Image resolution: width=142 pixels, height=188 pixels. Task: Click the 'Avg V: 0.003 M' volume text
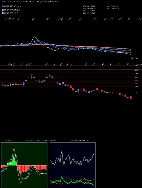click(x=113, y=6)
